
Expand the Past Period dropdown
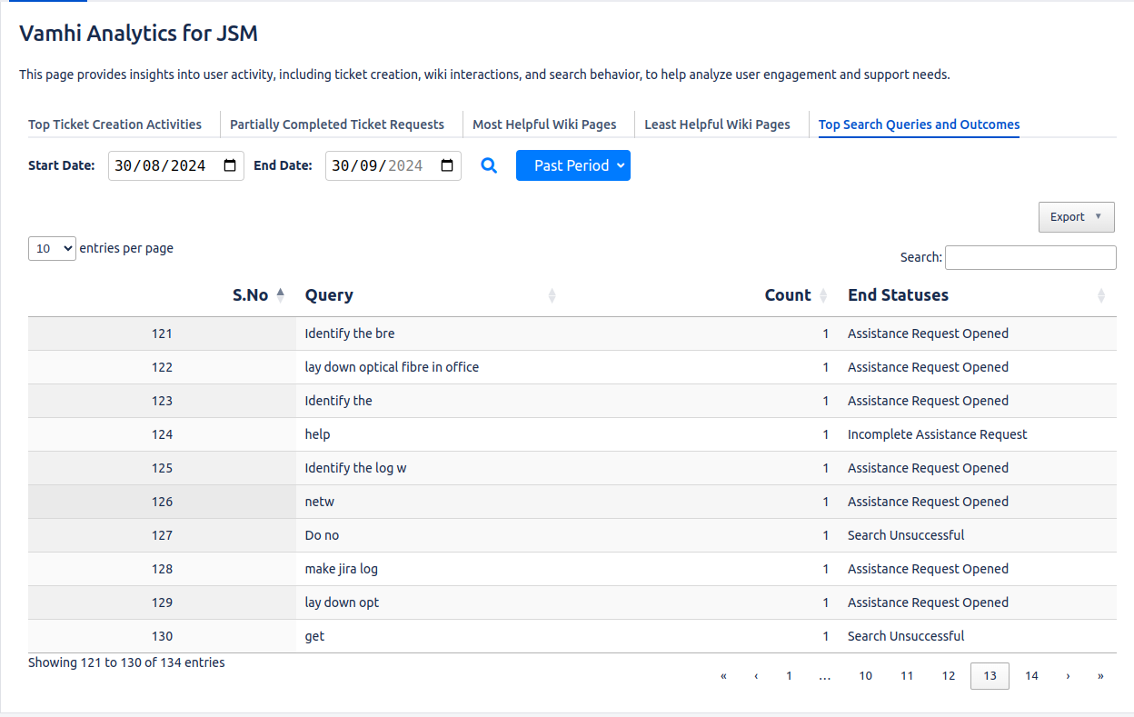572,165
